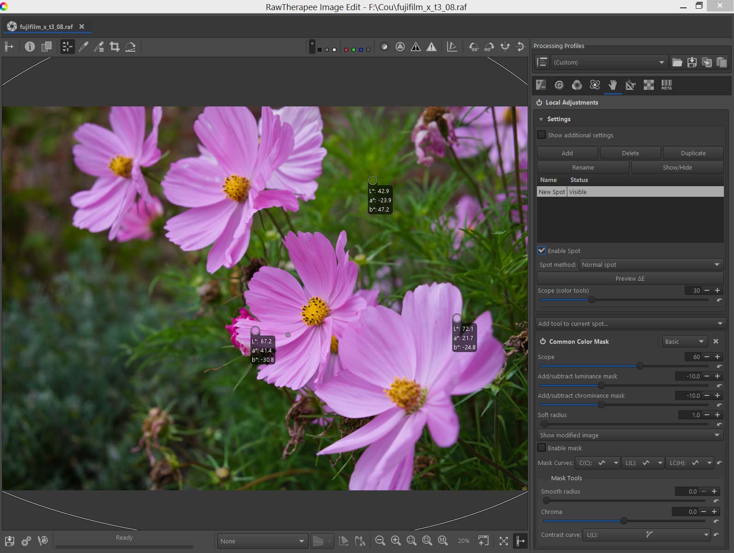Click the save processing profile icon
This screenshot has height=553, width=734.
click(x=692, y=63)
